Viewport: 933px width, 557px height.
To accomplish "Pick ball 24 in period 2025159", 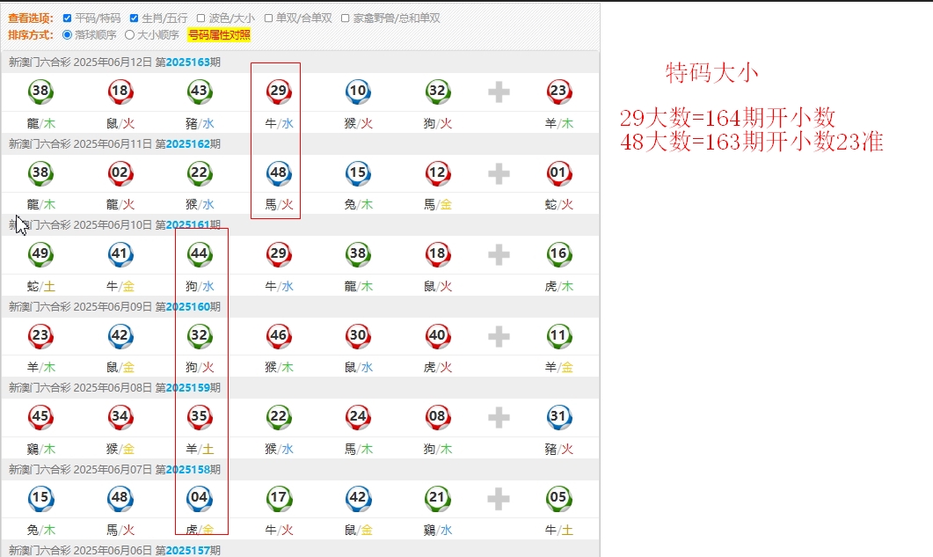I will tap(358, 417).
